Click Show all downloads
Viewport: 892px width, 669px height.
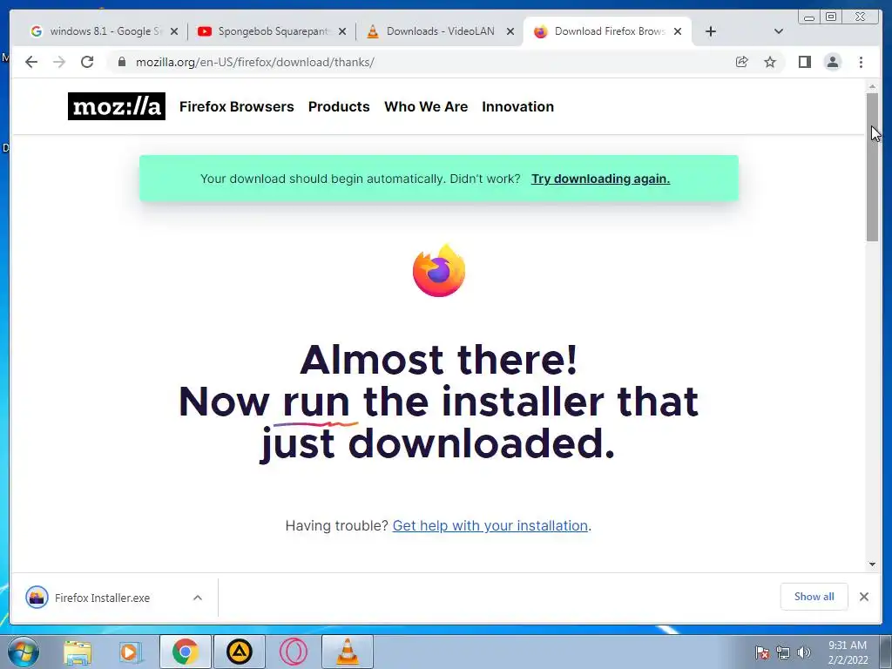(x=814, y=596)
